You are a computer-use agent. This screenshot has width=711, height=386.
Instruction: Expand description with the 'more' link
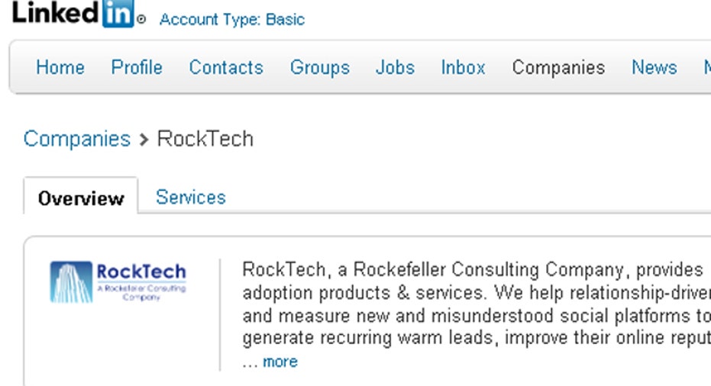pyautogui.click(x=280, y=362)
